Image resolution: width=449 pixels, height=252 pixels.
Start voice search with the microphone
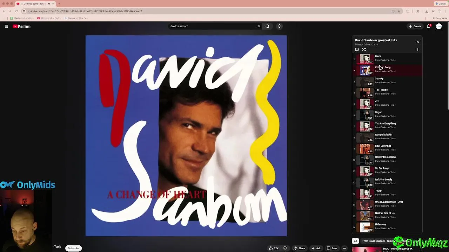[x=279, y=26]
